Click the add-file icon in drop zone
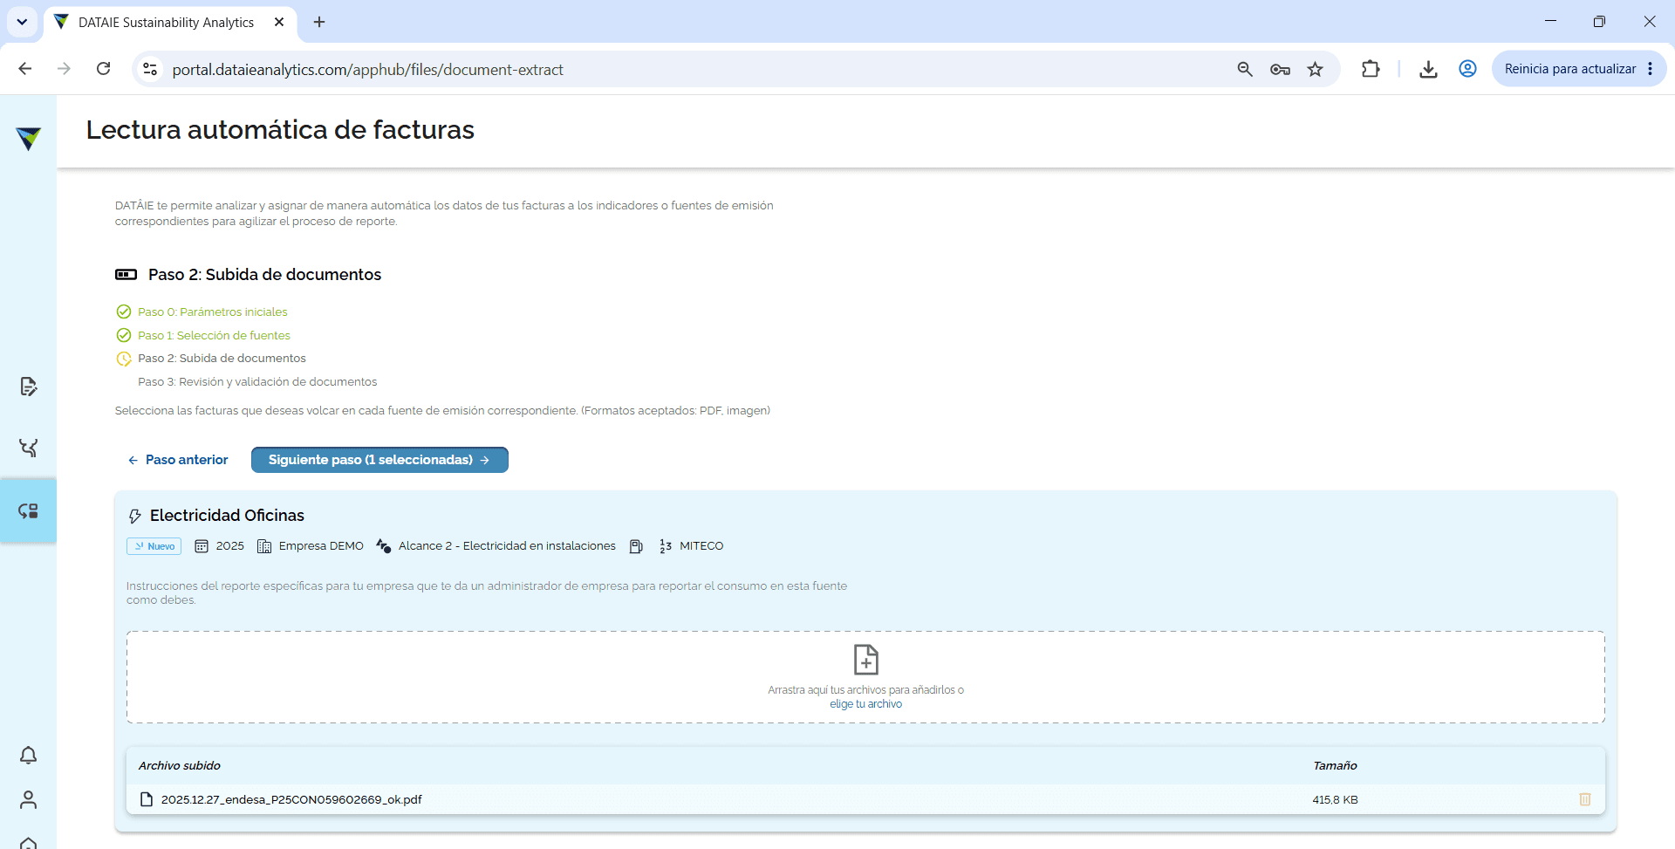Screen dimensions: 1675x849 tap(865, 660)
